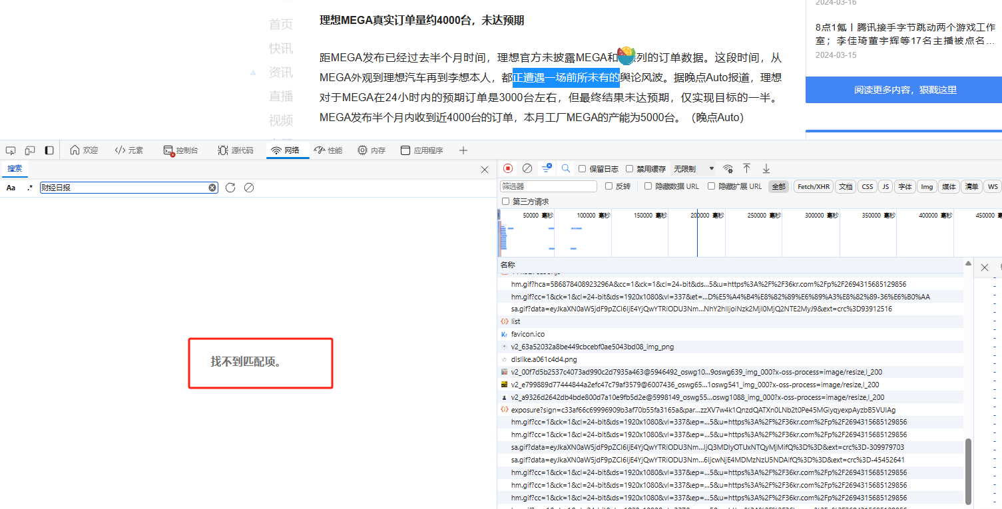Select the list request row
The image size is (1002, 509).
pos(730,321)
